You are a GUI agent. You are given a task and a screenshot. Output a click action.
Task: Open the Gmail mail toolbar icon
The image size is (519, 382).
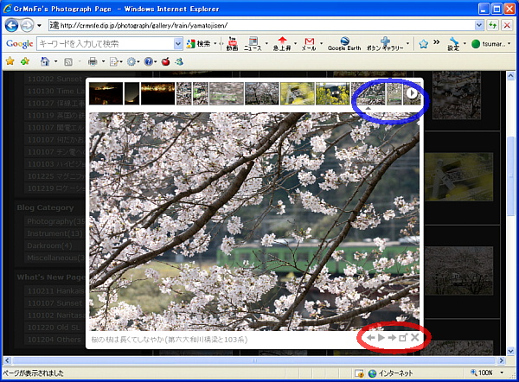(x=309, y=44)
